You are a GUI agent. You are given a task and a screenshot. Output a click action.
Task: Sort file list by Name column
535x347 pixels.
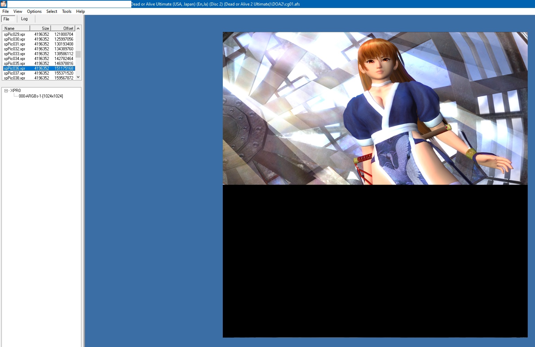tap(16, 28)
